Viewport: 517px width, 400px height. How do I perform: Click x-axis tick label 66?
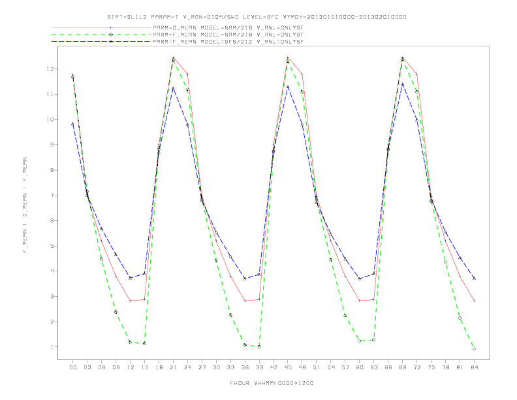point(388,367)
